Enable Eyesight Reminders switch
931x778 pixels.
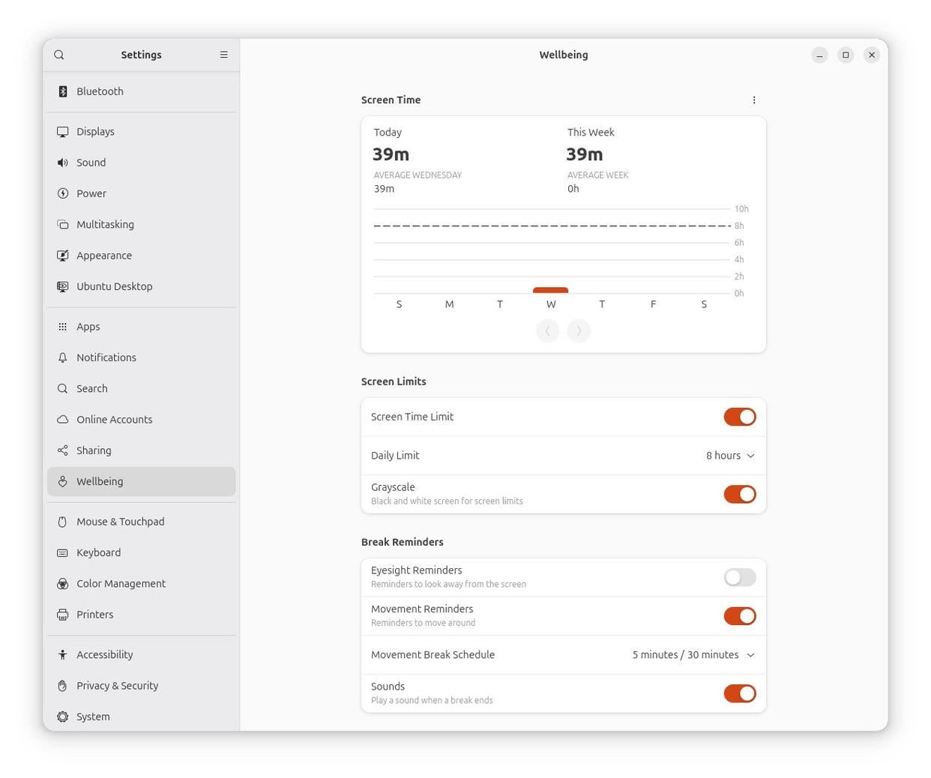pos(740,577)
